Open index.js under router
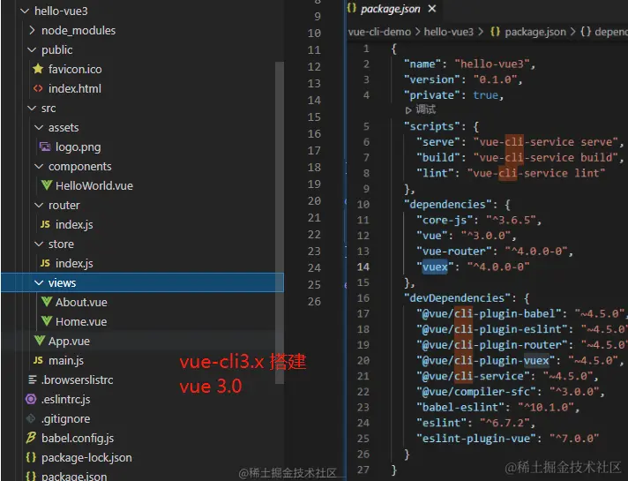The height and width of the screenshot is (481, 628). click(74, 225)
